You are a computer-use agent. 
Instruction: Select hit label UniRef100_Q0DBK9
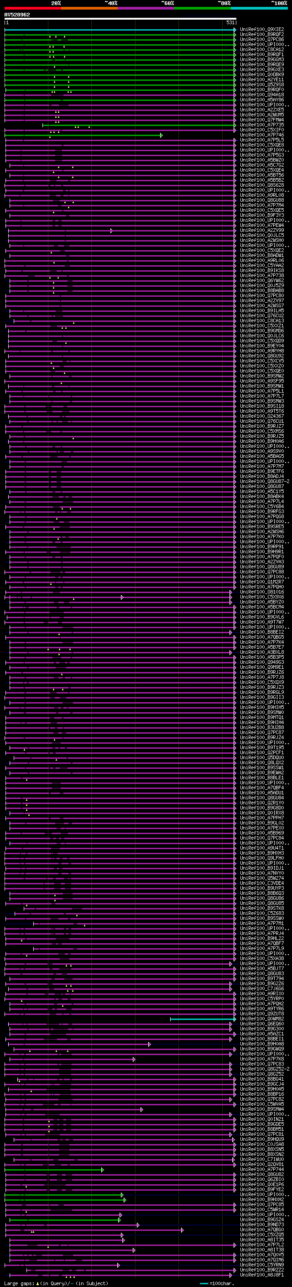[262, 74]
